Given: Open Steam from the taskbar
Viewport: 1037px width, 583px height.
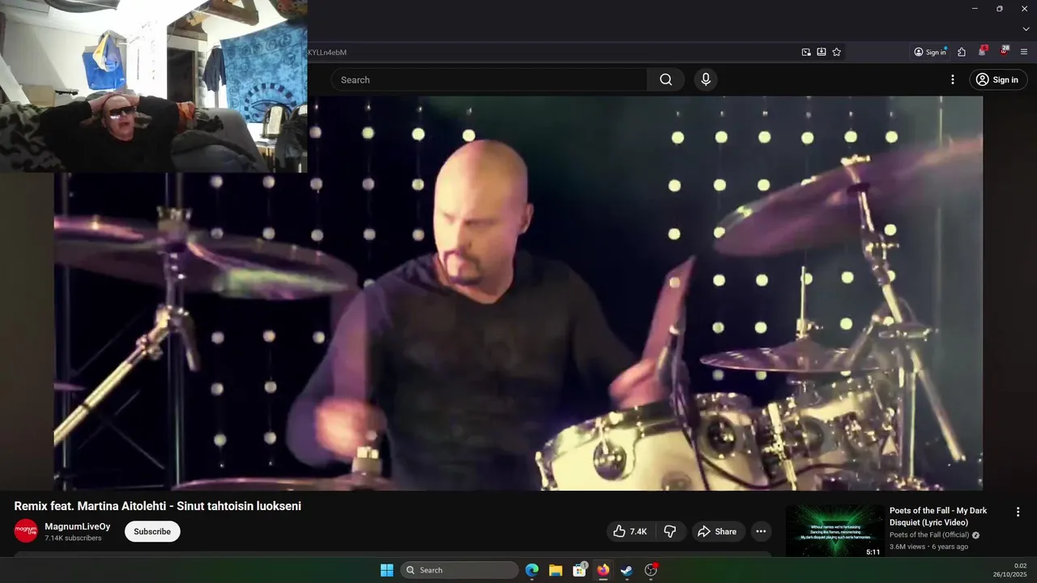Looking at the screenshot, I should [x=626, y=570].
